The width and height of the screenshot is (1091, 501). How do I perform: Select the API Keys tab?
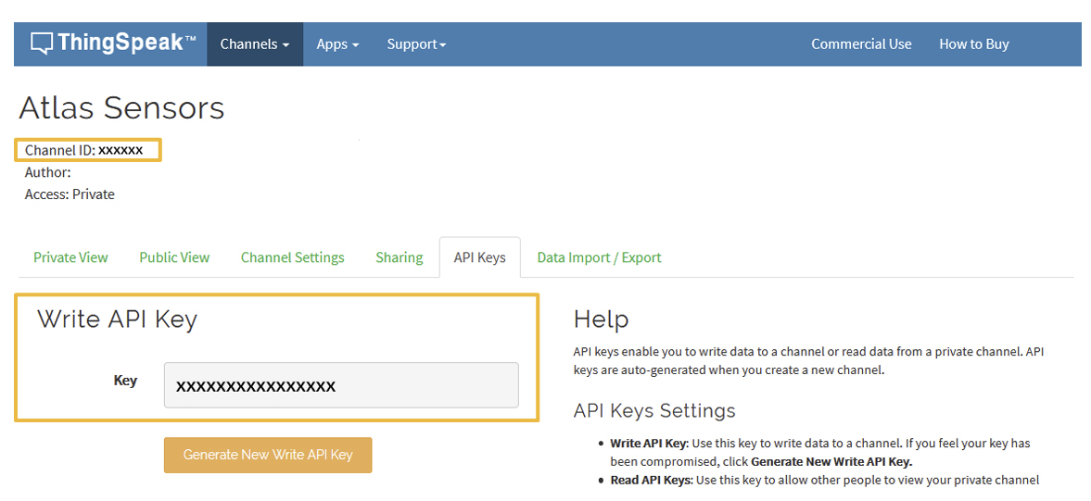click(x=480, y=257)
